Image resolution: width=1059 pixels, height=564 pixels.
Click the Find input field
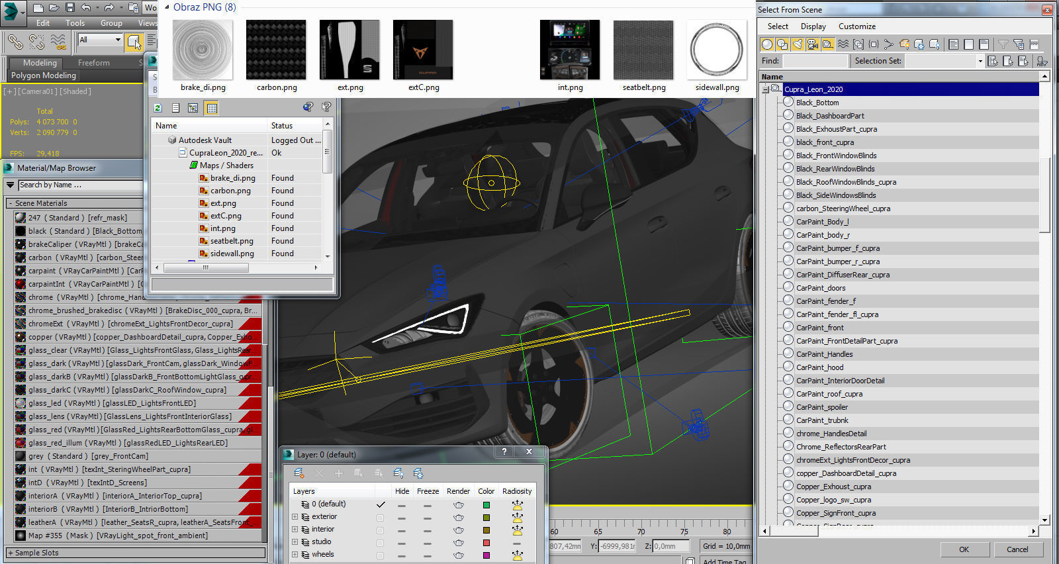coord(815,61)
